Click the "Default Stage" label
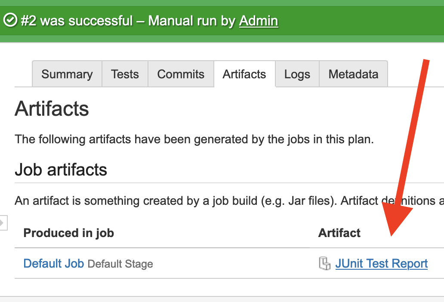 [120, 264]
